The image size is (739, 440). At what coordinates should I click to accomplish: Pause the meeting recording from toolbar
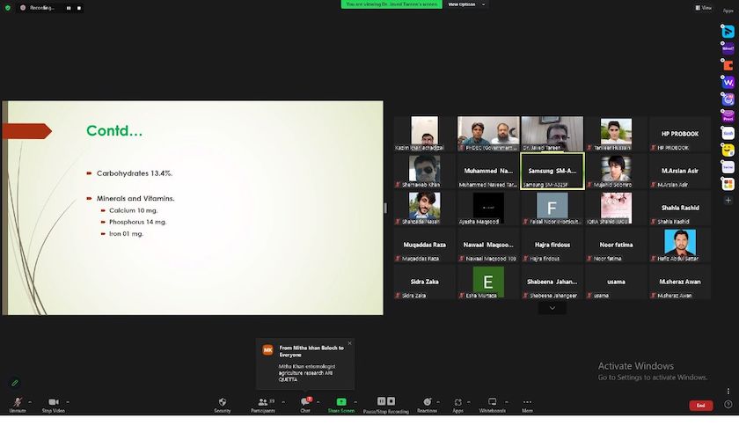tap(381, 401)
